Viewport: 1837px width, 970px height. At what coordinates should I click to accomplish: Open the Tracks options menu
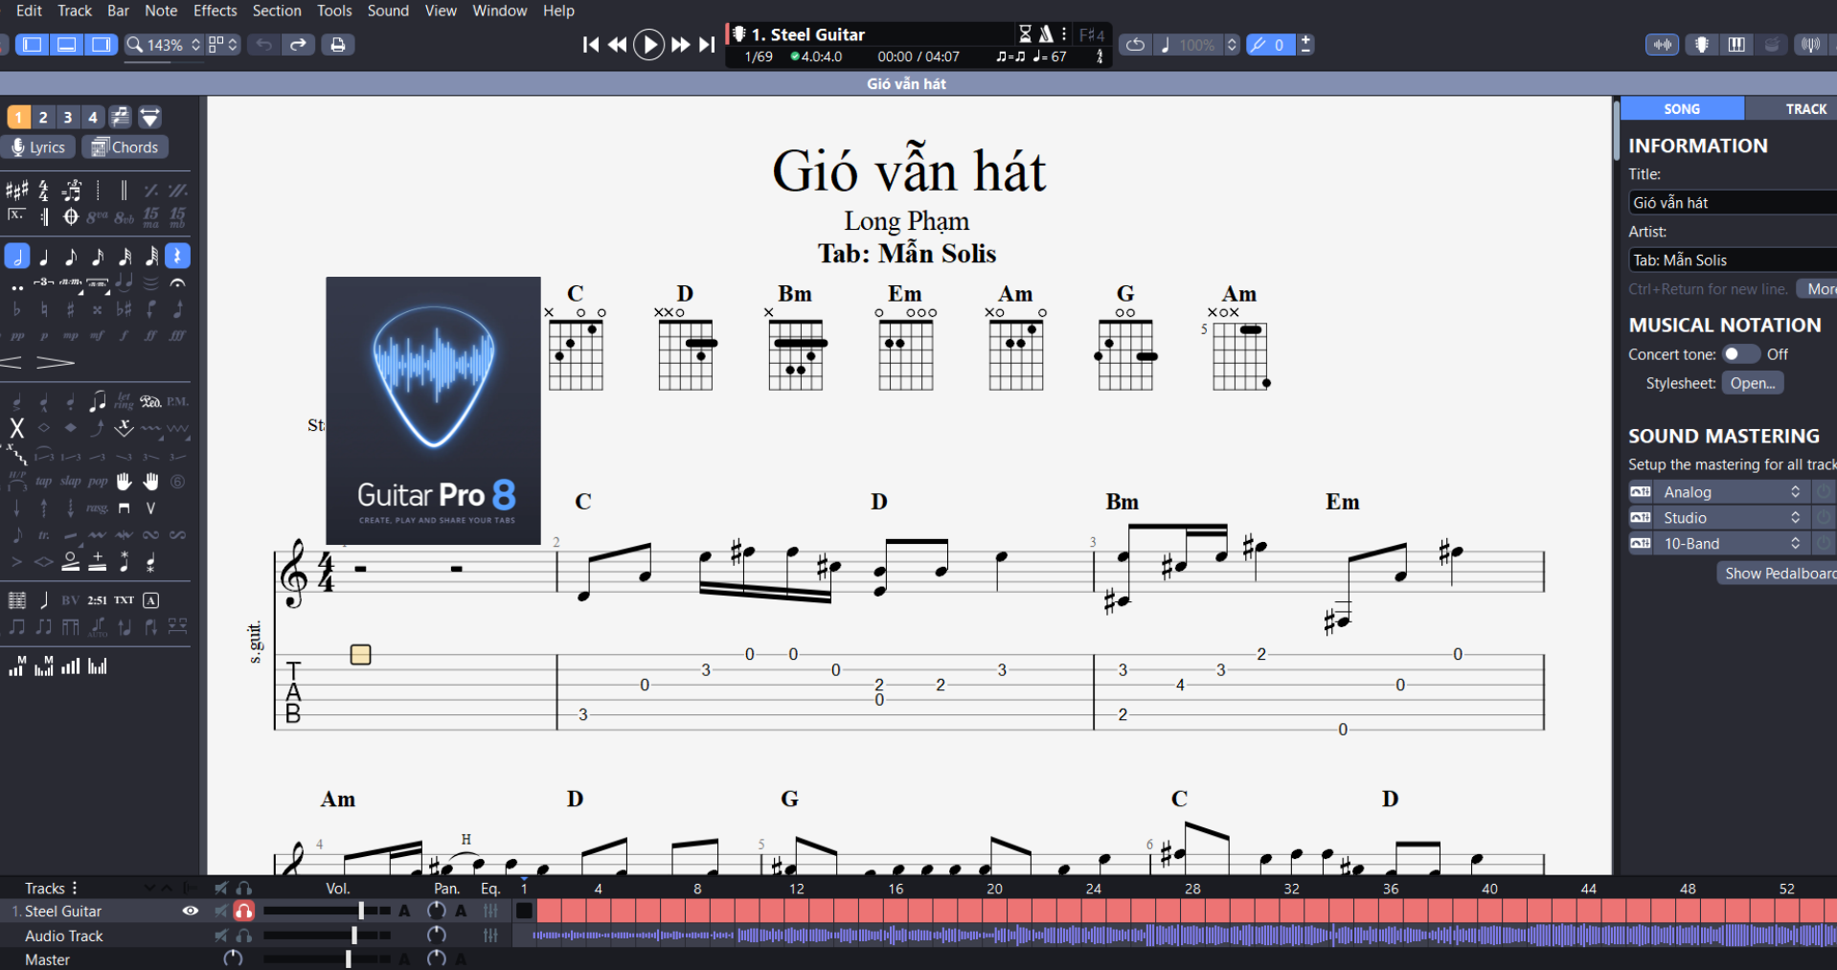pyautogui.click(x=75, y=888)
